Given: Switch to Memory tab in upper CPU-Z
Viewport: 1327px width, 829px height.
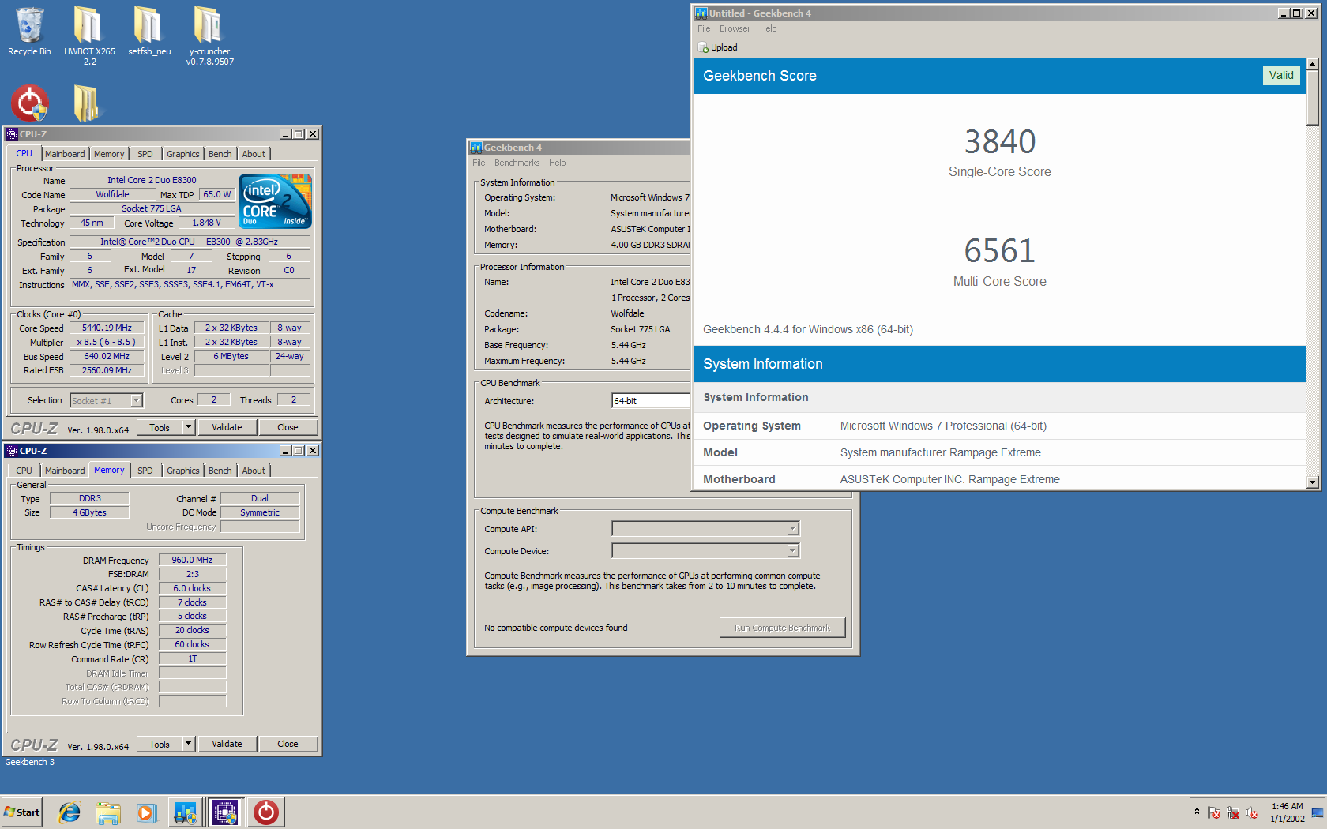Looking at the screenshot, I should [109, 154].
